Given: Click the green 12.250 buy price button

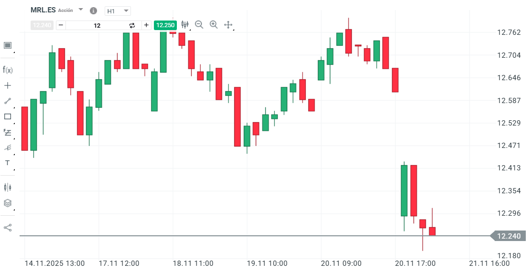Looking at the screenshot, I should coord(165,25).
